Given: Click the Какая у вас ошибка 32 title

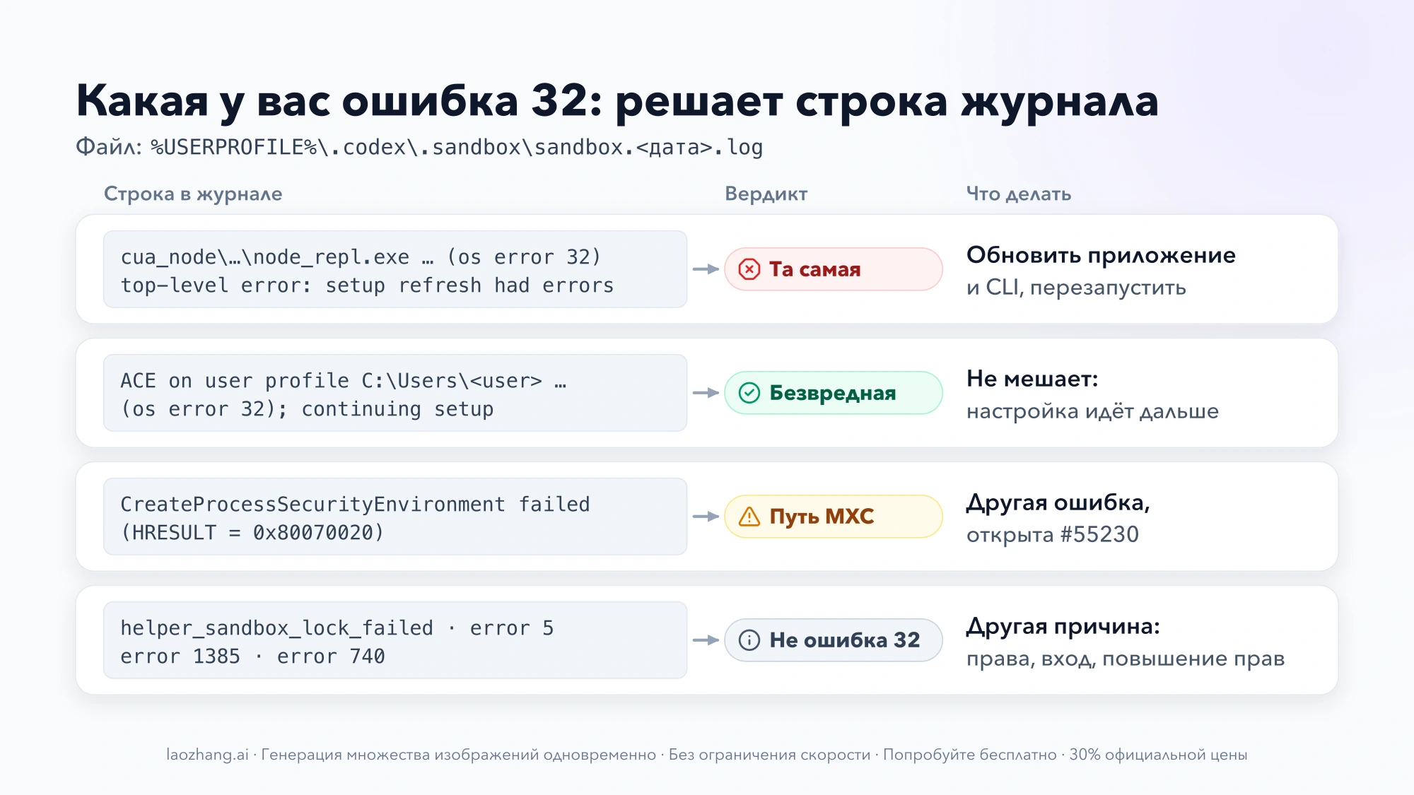Looking at the screenshot, I should tap(617, 100).
